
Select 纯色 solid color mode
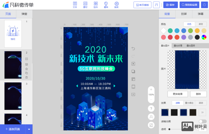point(189,24)
